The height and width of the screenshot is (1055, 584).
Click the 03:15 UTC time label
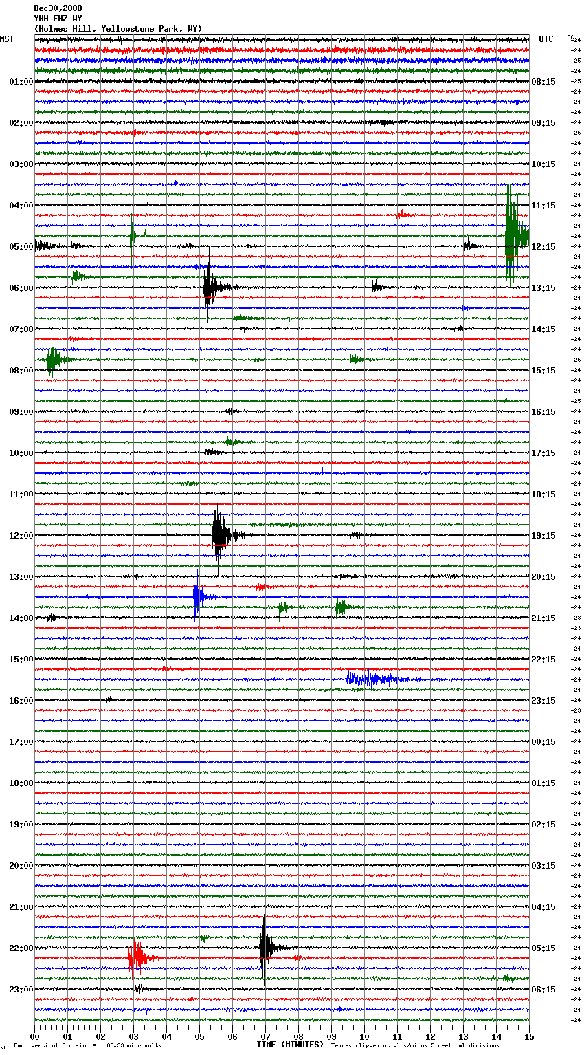pyautogui.click(x=543, y=866)
